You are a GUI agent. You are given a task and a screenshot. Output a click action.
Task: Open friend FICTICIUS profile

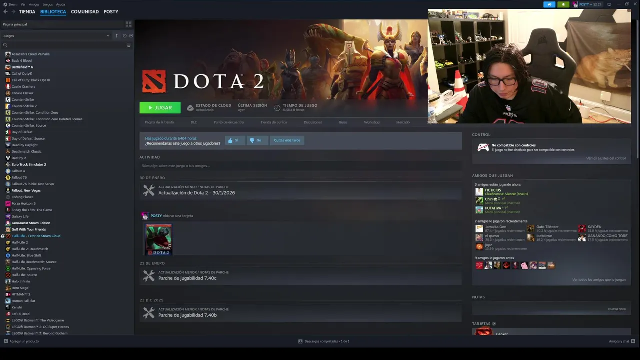pos(493,190)
